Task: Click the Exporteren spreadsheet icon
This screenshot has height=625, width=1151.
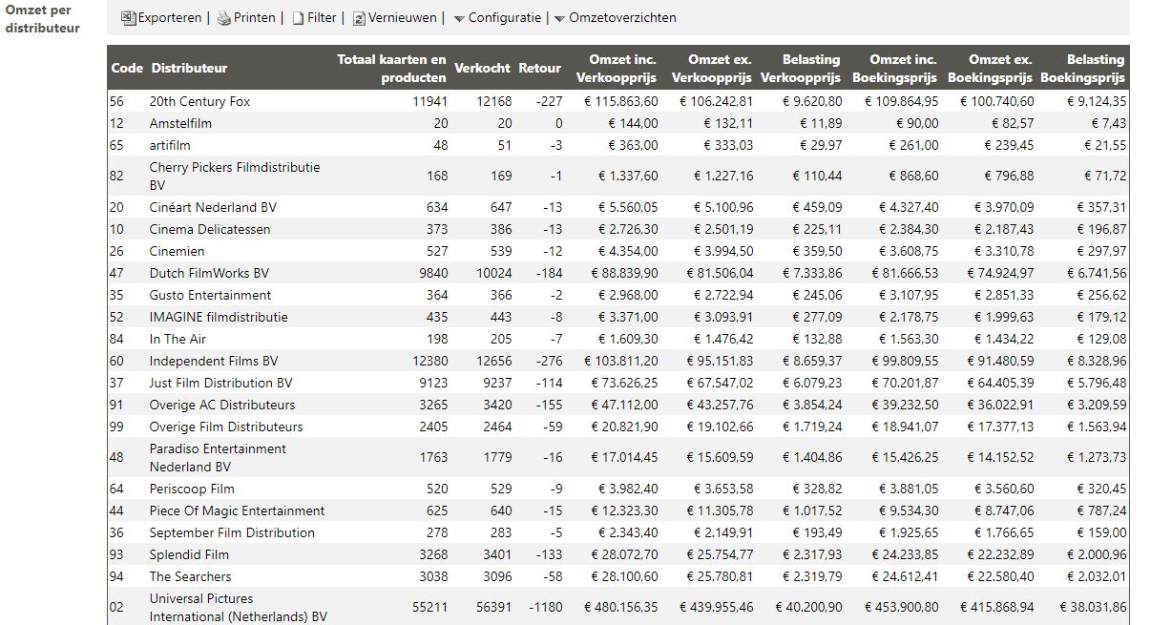Action: [x=129, y=18]
